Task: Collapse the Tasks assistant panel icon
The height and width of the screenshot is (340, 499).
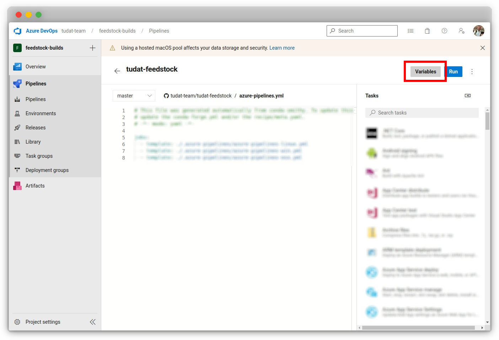Action: [468, 96]
